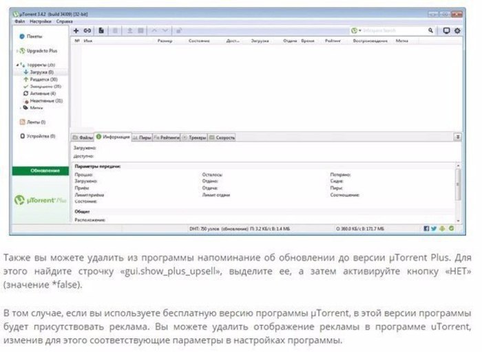482x352 pixels.
Task: Open the Файл menu
Action: (20, 21)
